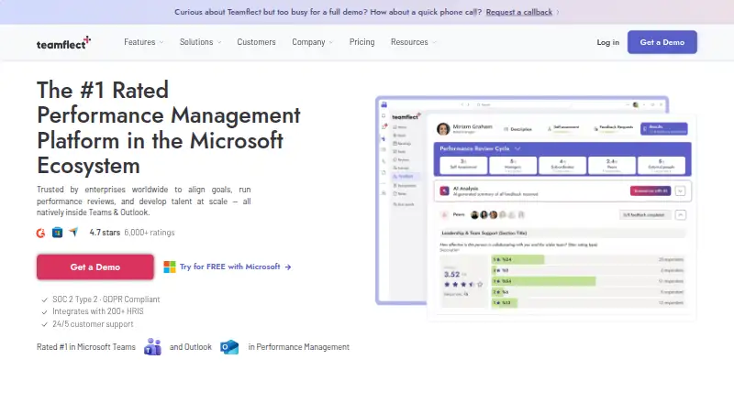Click checkmark beside SOC 2 Type 2
Image resolution: width=734 pixels, height=403 pixels.
[x=44, y=300]
